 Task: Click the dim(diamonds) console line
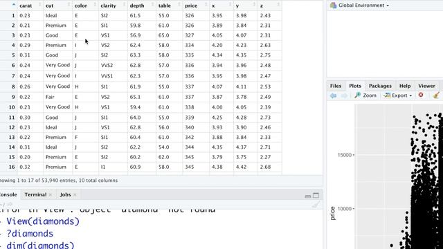click(40, 245)
